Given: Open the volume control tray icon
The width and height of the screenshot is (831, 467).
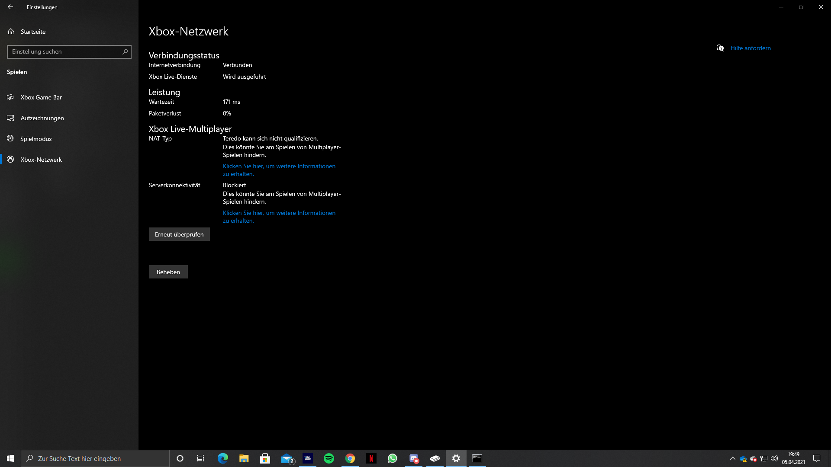Looking at the screenshot, I should click(x=774, y=458).
